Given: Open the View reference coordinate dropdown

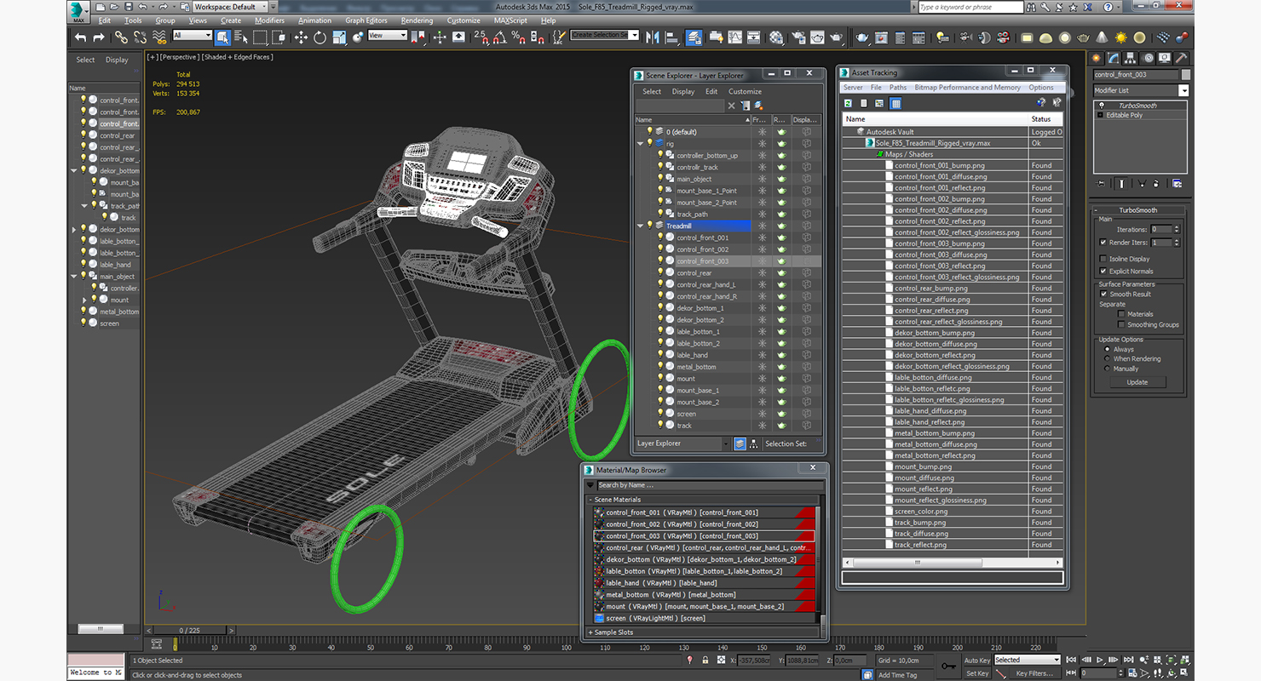Looking at the screenshot, I should pyautogui.click(x=387, y=36).
